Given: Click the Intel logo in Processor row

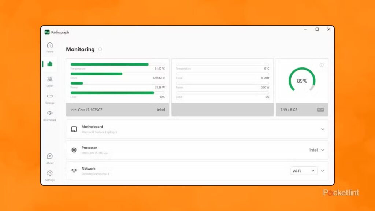Looking at the screenshot, I should click(x=313, y=150).
